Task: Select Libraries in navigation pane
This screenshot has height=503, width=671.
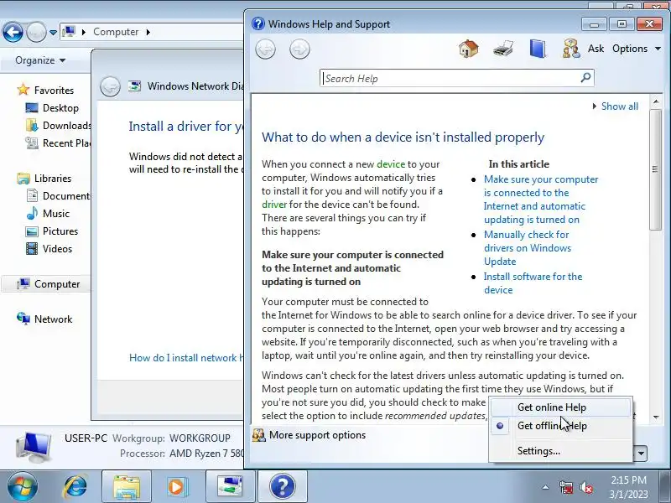Action: click(x=52, y=179)
